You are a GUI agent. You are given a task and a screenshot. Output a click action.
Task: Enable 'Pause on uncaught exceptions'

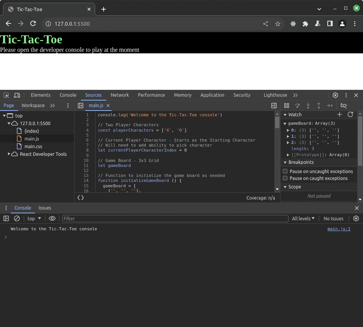[285, 171]
